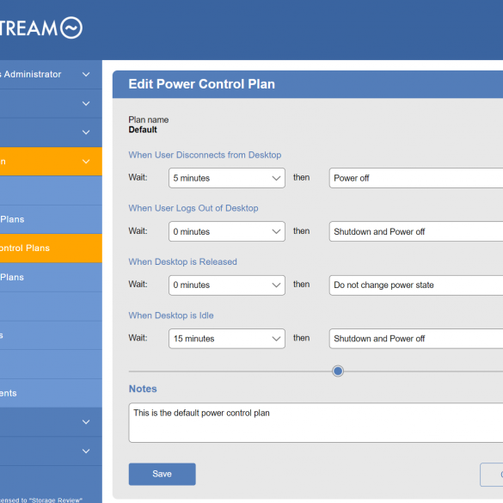Click 'When Desktop is Idle' heading
503x503 pixels.
click(171, 316)
